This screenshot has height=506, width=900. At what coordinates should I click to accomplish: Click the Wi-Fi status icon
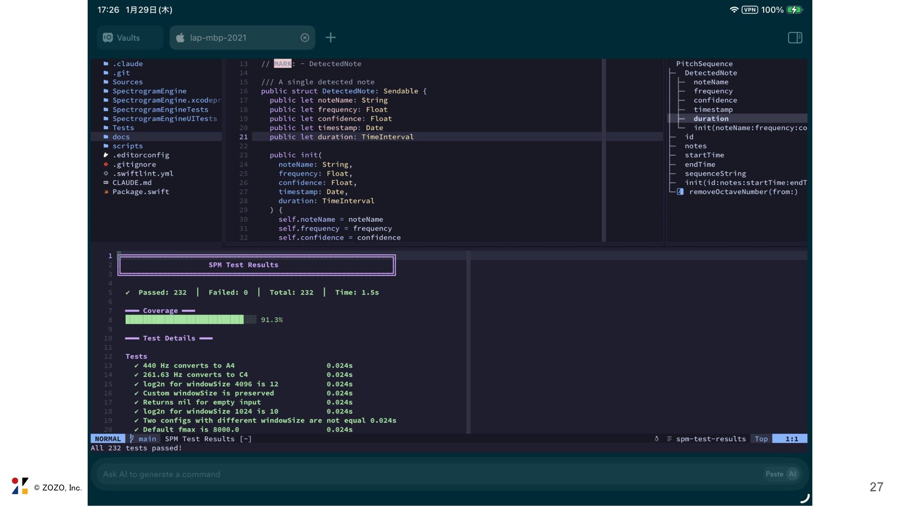tap(734, 10)
